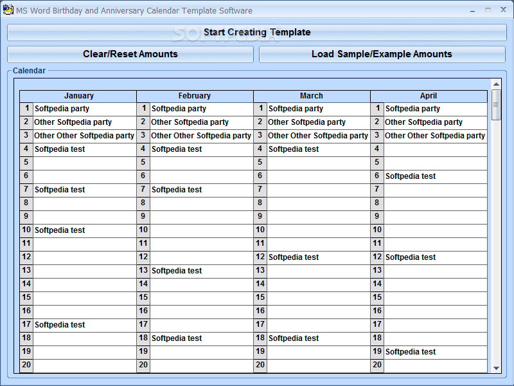Click the scrollbar up arrow
Image resolution: width=514 pixels, height=386 pixels.
tap(496, 84)
